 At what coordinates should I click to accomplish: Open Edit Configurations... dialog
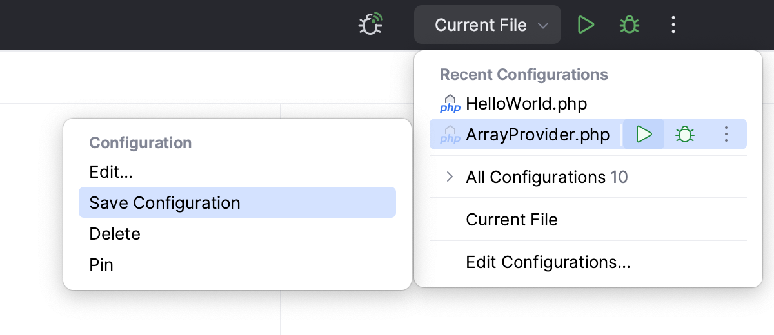(x=588, y=262)
